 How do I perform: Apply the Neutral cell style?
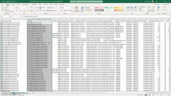(118, 8)
